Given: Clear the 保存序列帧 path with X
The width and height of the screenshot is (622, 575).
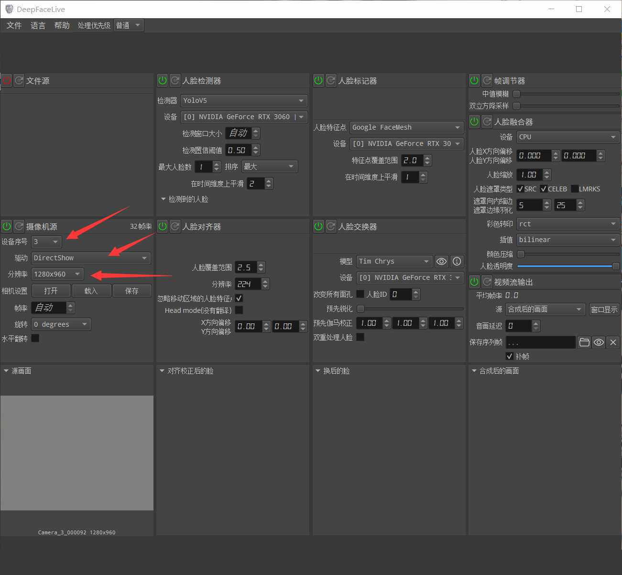Looking at the screenshot, I should (613, 342).
